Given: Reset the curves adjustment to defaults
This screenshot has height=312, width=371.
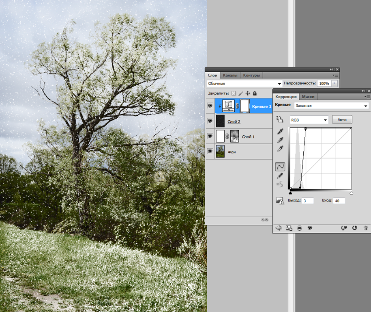Looking at the screenshot, I should [x=354, y=228].
